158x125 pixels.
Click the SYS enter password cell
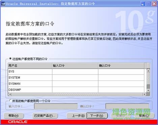(75, 71)
